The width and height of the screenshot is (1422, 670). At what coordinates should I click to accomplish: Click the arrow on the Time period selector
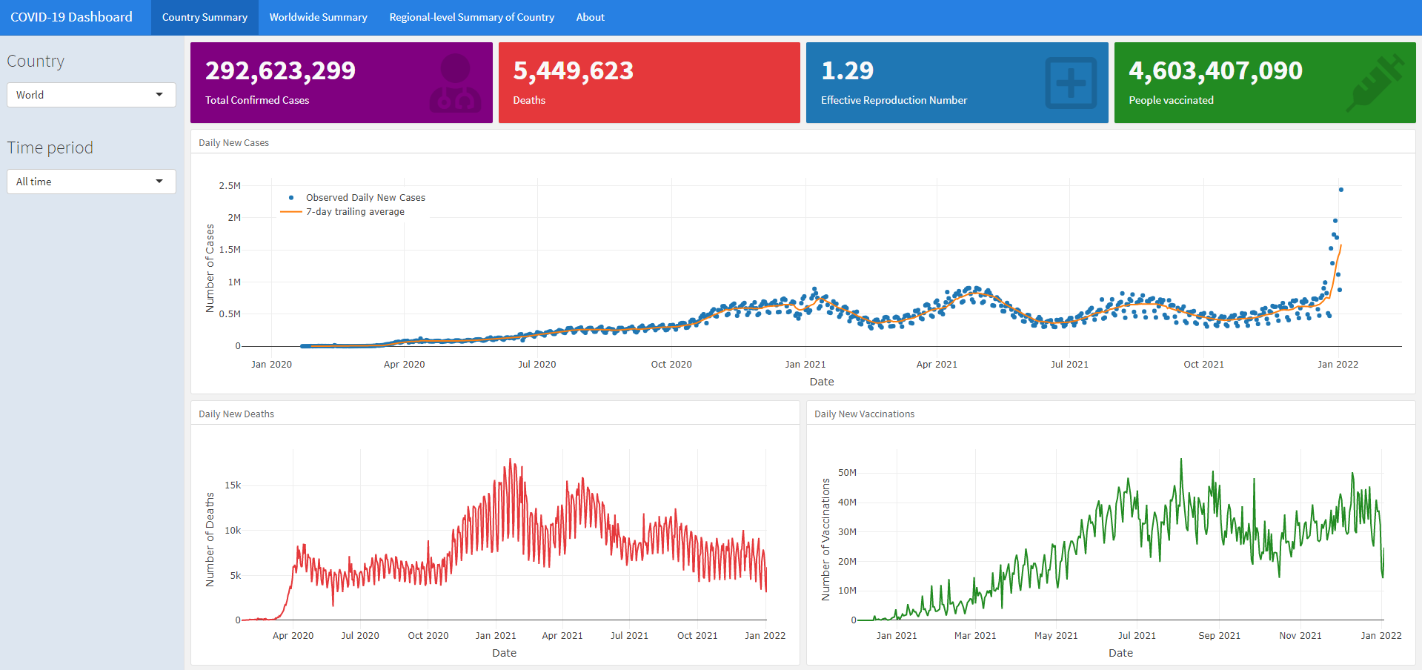159,182
